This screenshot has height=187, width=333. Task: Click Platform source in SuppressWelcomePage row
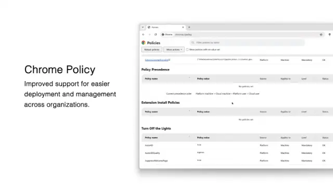264,161
